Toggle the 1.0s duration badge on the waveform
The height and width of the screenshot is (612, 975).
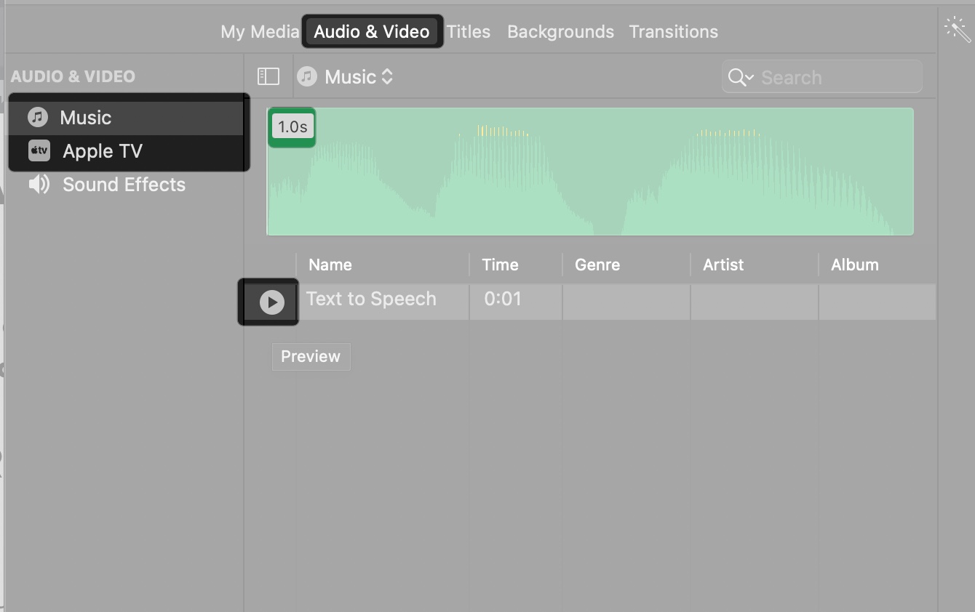[292, 126]
